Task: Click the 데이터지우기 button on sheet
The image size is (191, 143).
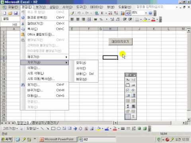Action: 120,42
